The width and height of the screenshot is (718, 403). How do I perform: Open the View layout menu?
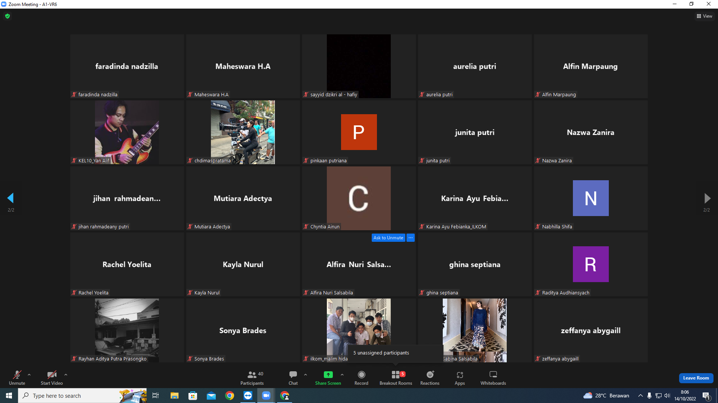704,16
